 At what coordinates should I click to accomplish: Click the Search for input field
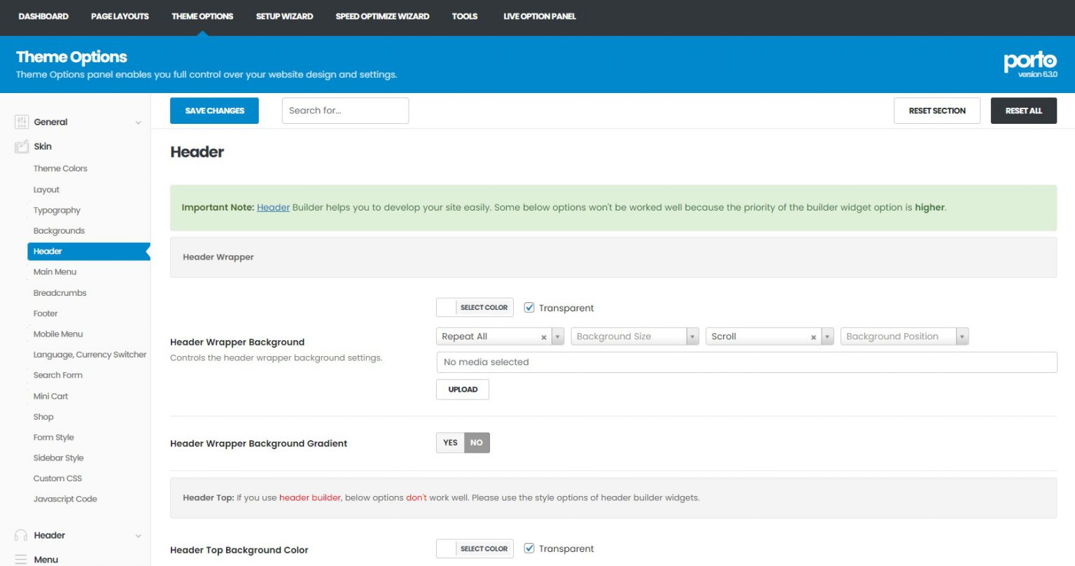pos(345,110)
